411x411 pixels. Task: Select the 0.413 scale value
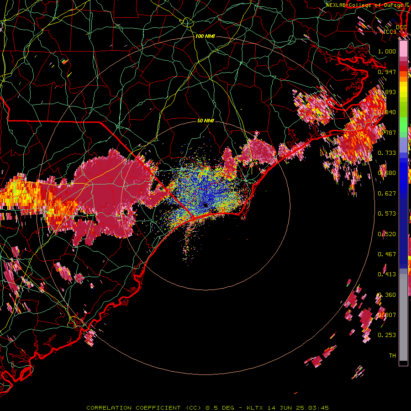[x=387, y=274]
